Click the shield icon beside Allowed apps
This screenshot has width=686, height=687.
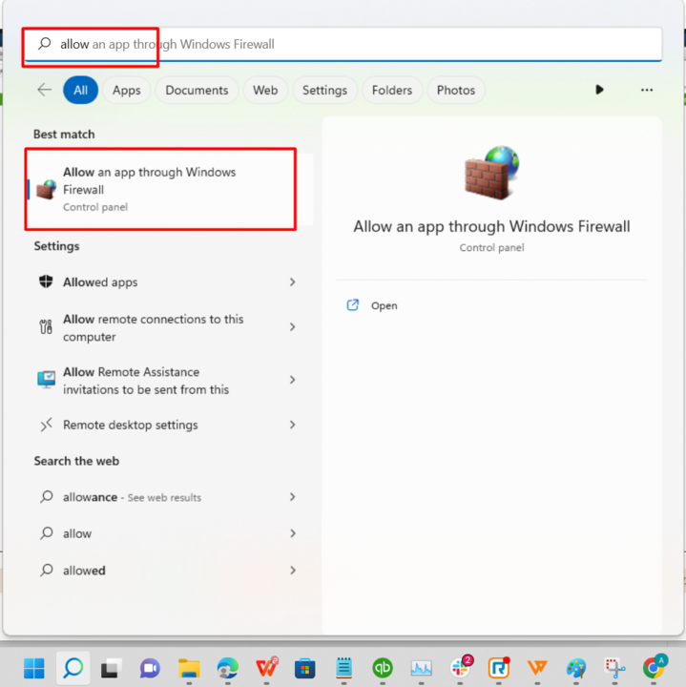pos(46,281)
